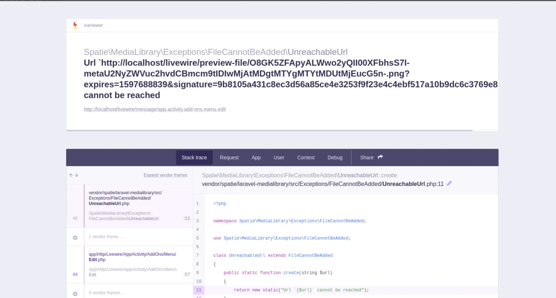The height and width of the screenshot is (298, 556).
Task: Open file in editor via pencil icon
Action: click(x=449, y=184)
